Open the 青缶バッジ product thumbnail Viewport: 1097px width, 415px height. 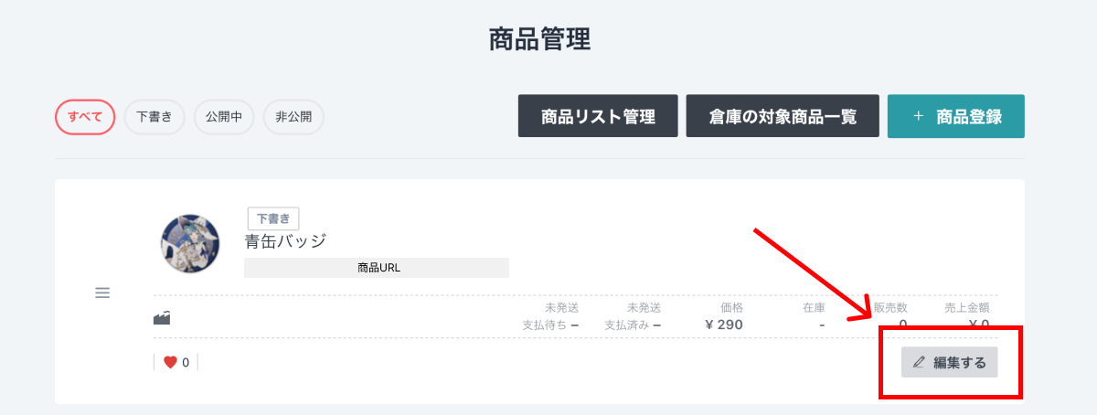pos(189,244)
